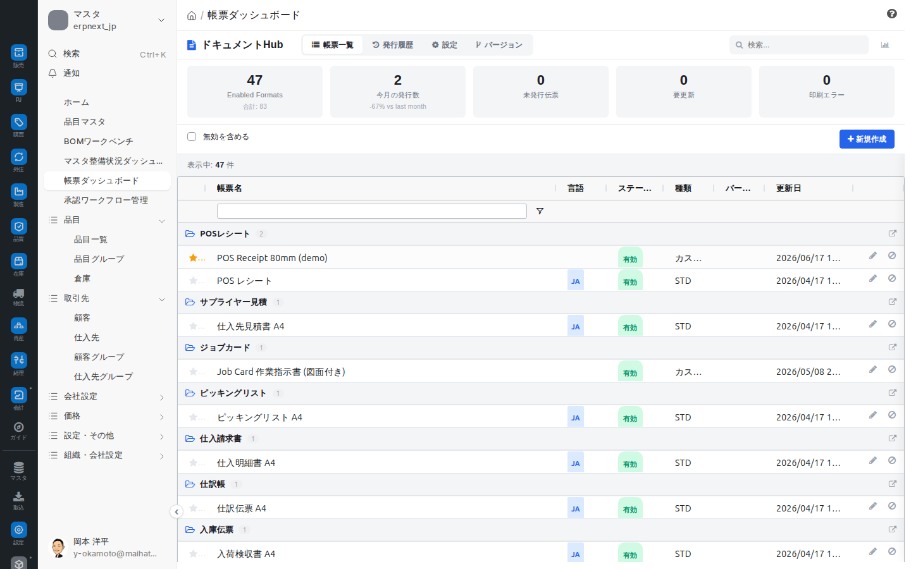Open the 在庫 module icon
Viewport: 911px width, 569px height.
pos(18,261)
